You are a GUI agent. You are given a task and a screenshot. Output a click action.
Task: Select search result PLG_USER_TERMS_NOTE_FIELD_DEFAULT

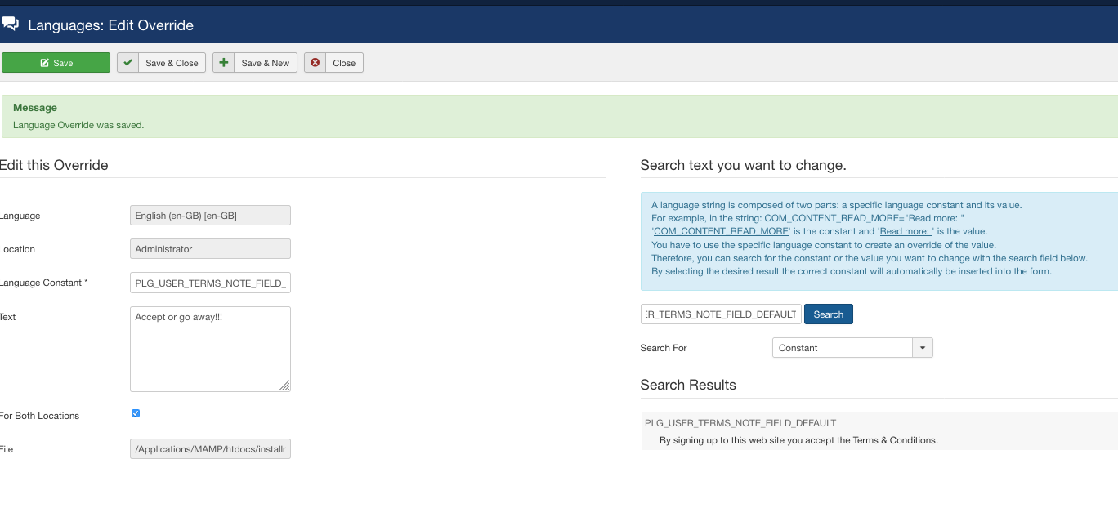click(740, 423)
